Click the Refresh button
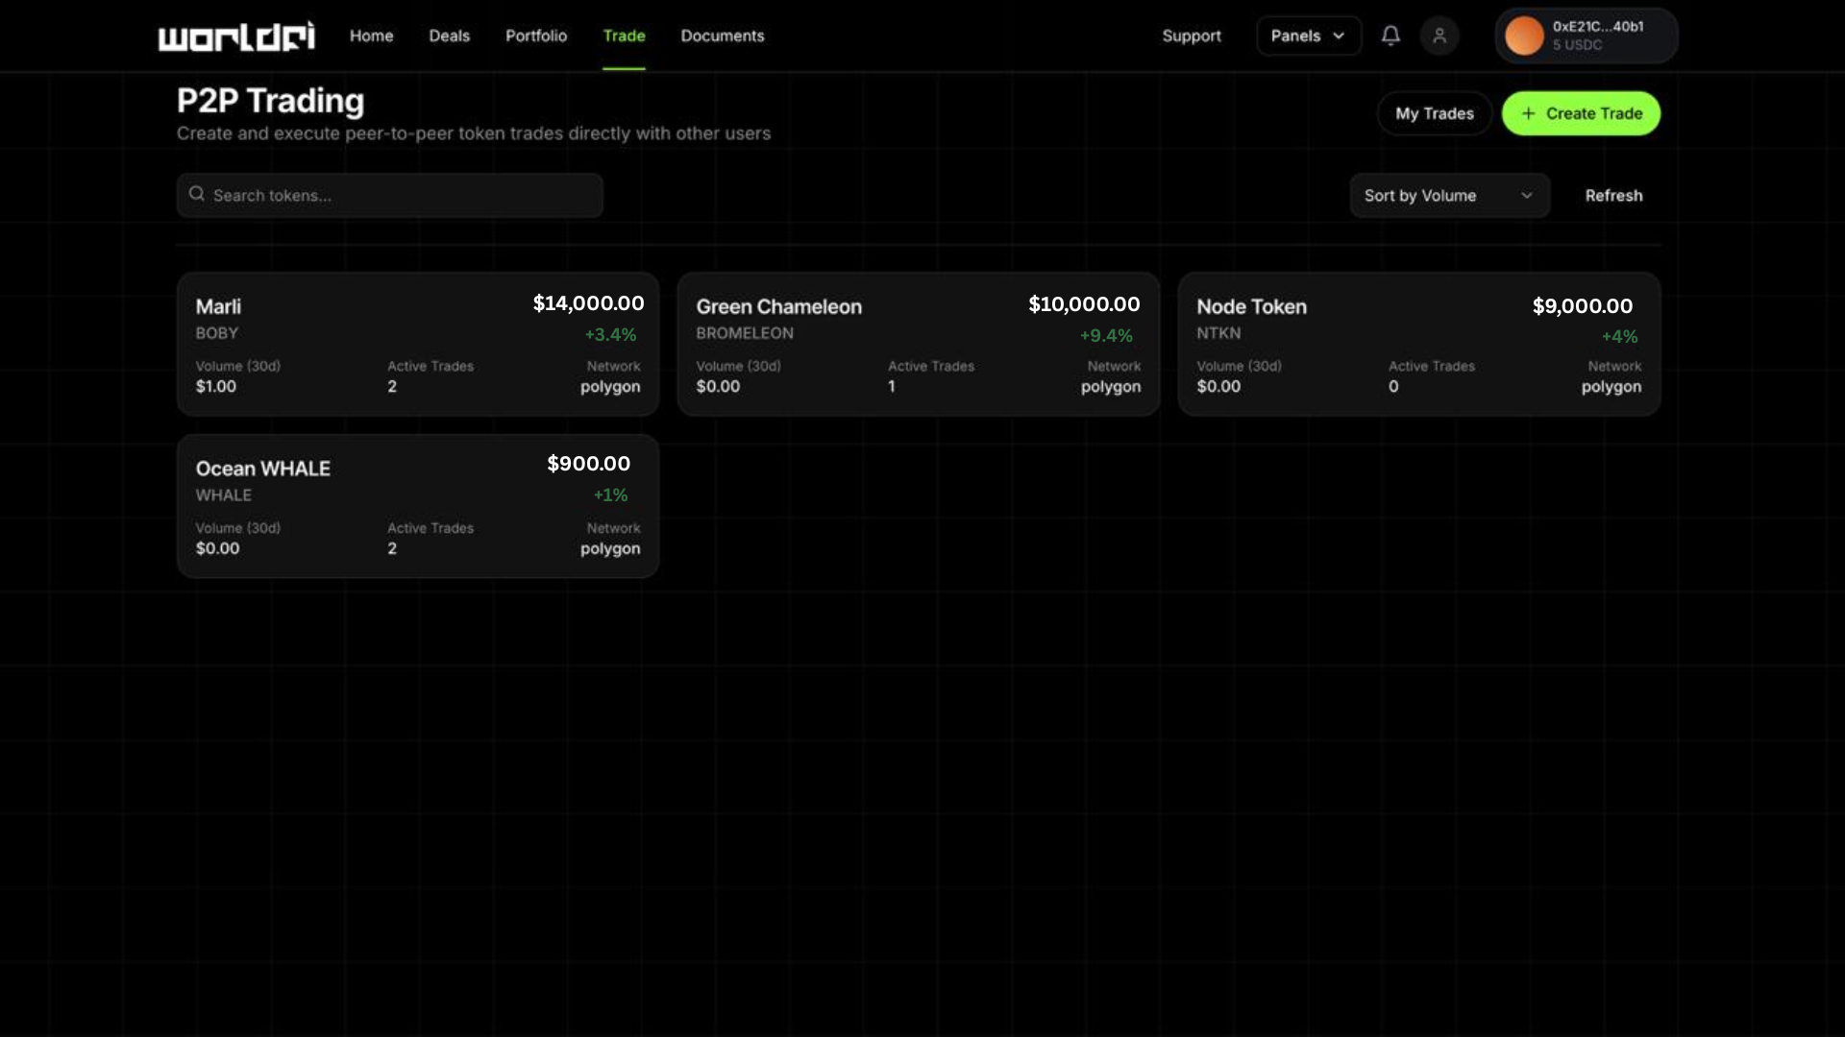The height and width of the screenshot is (1037, 1845). coord(1613,195)
